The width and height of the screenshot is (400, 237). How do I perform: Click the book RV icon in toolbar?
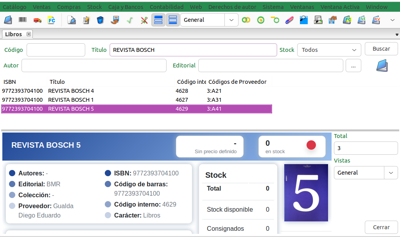click(376, 20)
